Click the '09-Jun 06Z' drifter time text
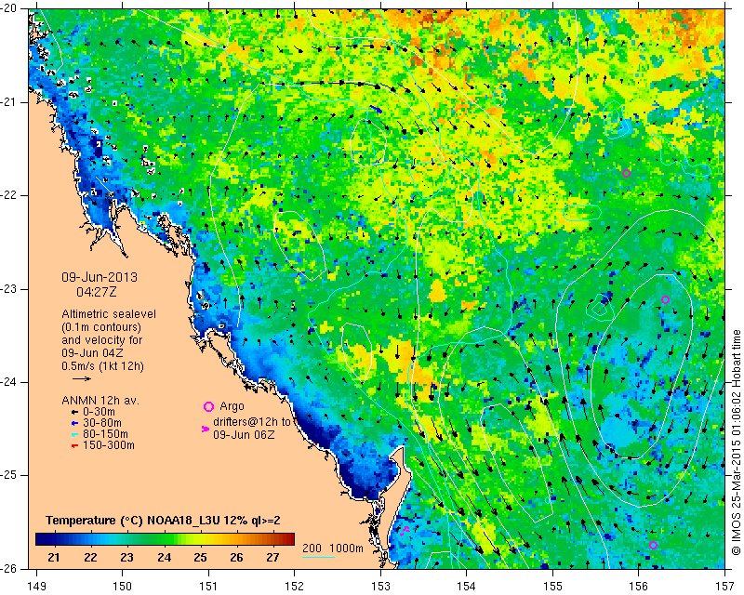 (x=244, y=434)
